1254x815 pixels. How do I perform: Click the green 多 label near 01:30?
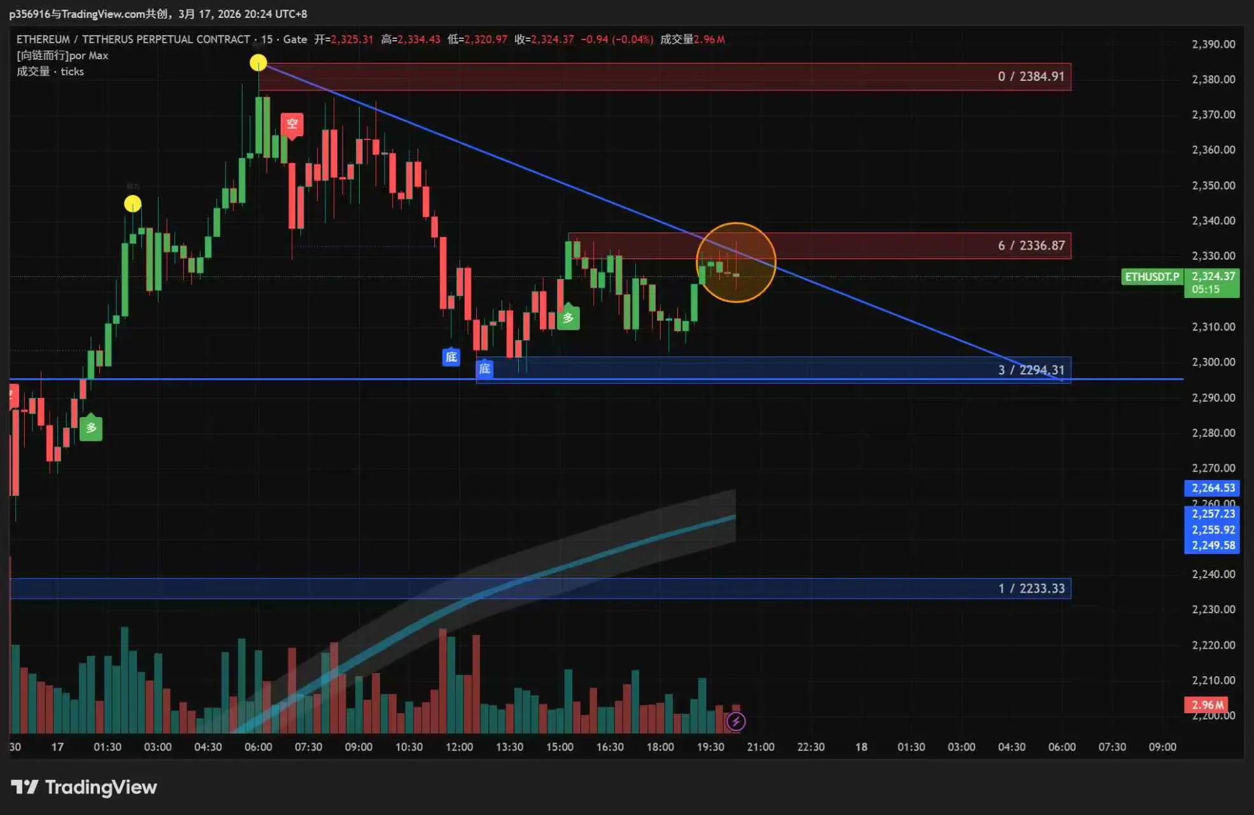[91, 428]
